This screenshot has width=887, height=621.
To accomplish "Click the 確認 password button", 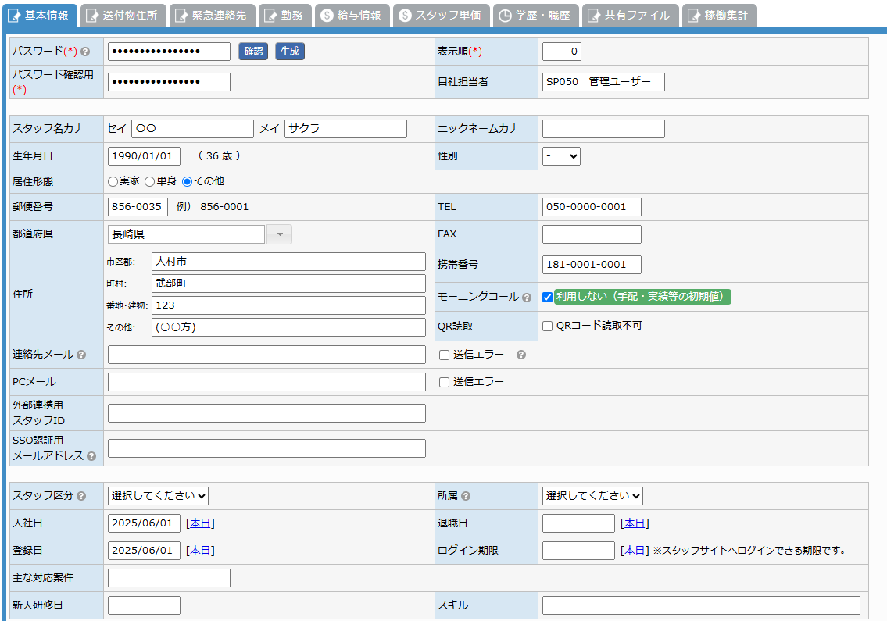I will [x=253, y=52].
